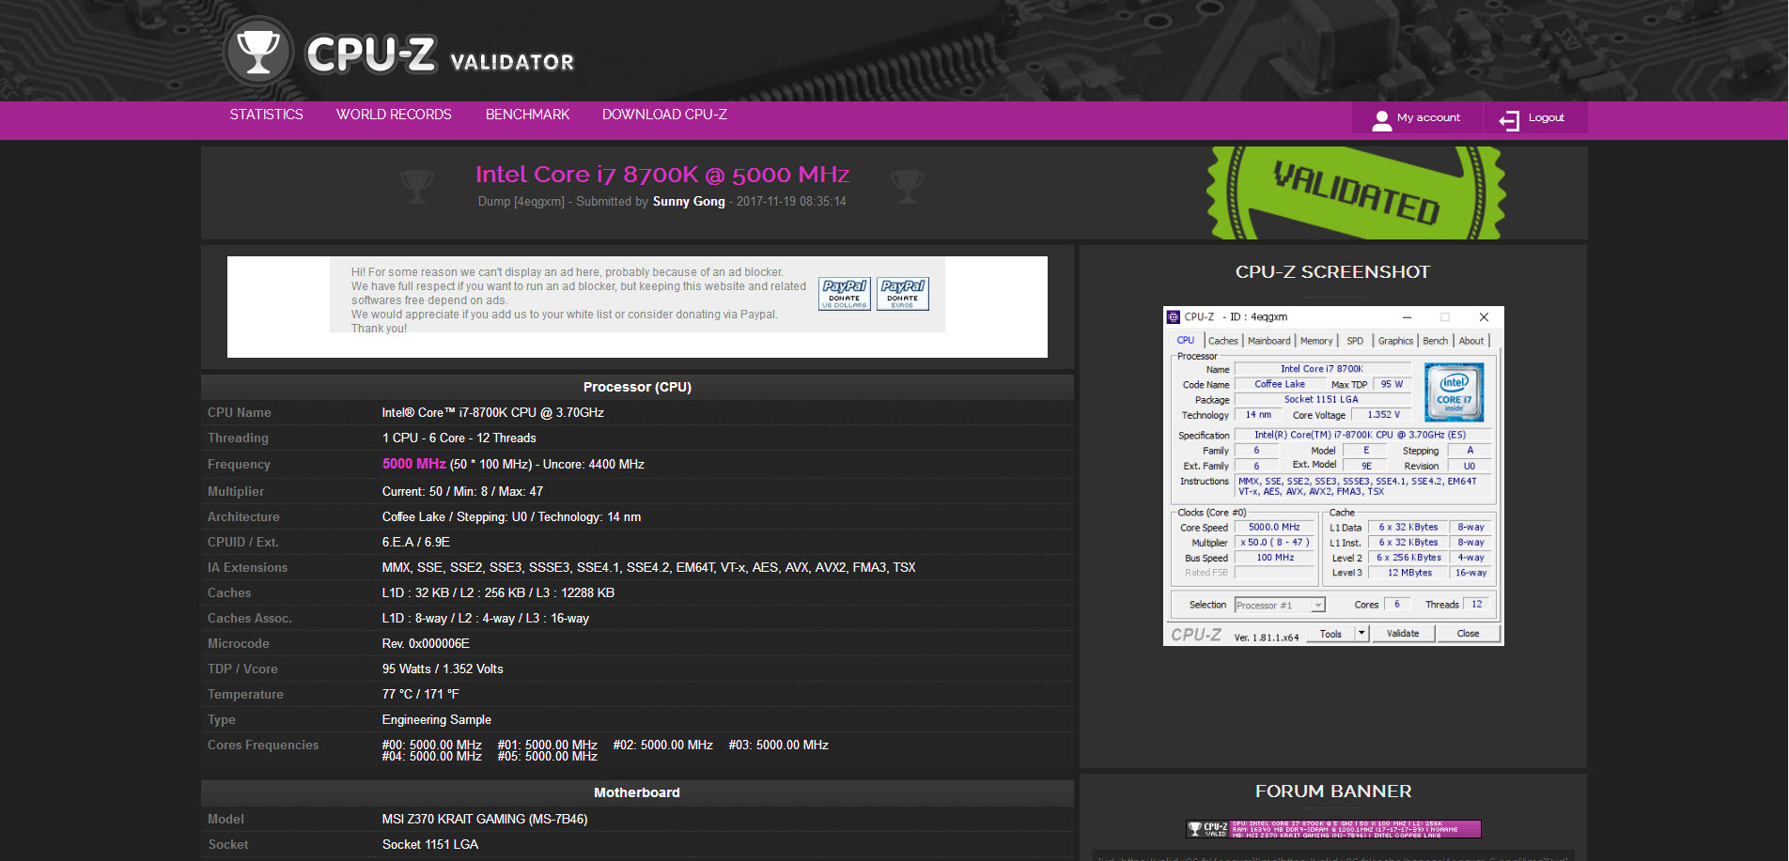Select the Graphics tab in CPU-Z screenshot

coord(1395,341)
